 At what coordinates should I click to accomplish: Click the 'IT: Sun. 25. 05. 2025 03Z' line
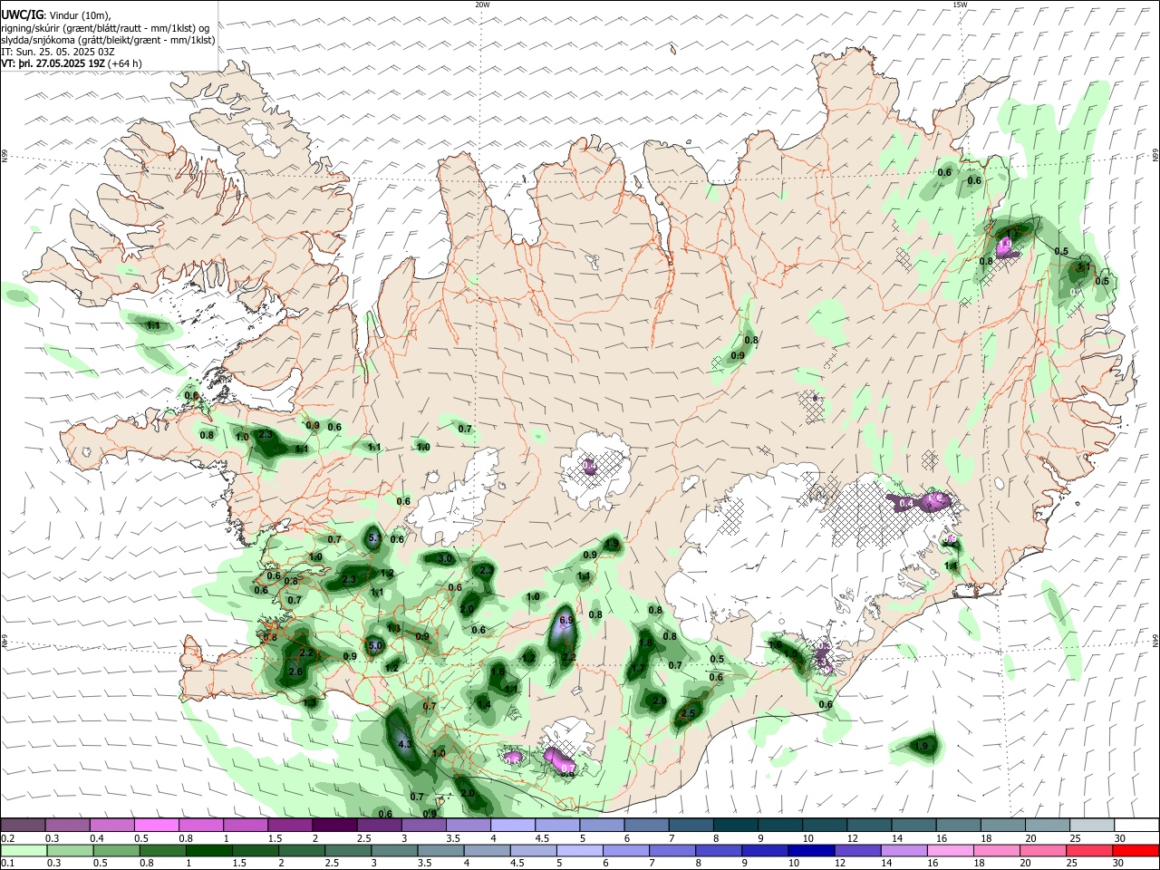point(57,52)
